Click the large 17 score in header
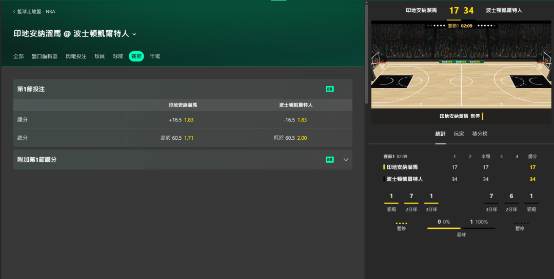Image resolution: width=554 pixels, height=279 pixels. point(454,11)
